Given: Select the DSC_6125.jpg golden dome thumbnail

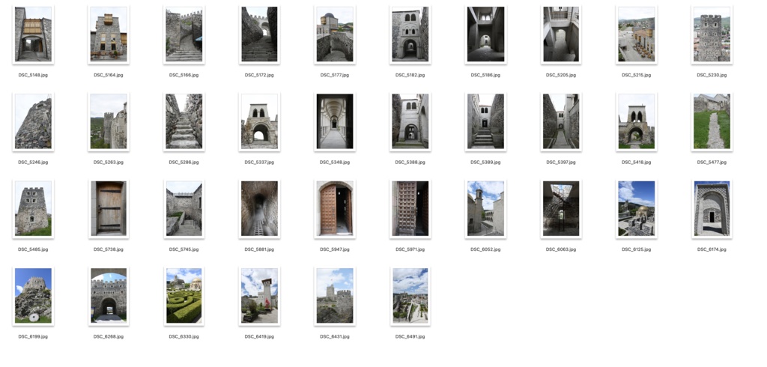Looking at the screenshot, I should (637, 208).
